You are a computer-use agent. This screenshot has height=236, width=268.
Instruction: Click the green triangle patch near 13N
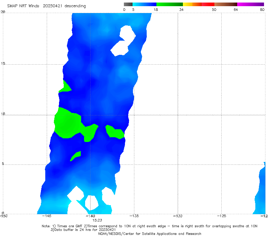(x=65, y=87)
